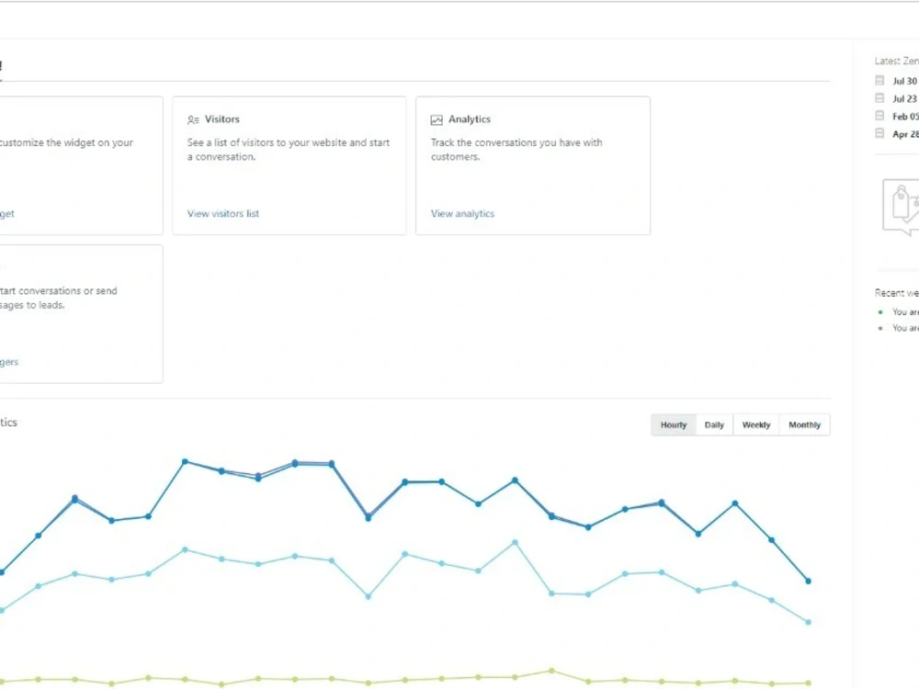Switch chart to Daily view
Screen dimensions: 919x689
pyautogui.click(x=714, y=424)
